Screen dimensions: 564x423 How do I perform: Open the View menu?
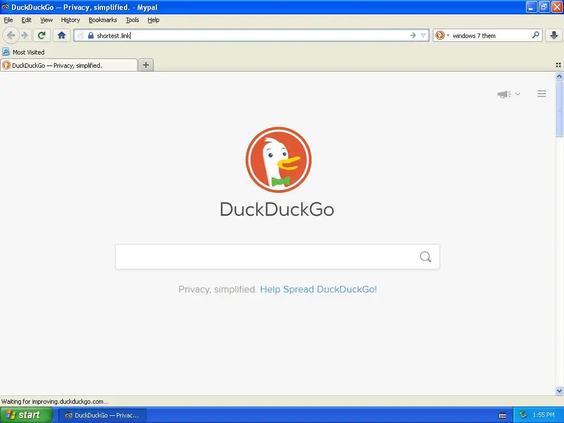(x=46, y=20)
